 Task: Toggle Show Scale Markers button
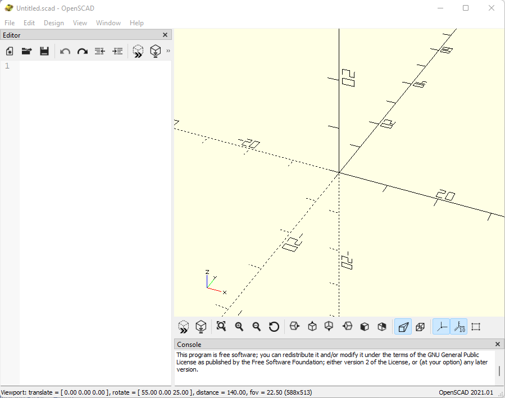(459, 327)
